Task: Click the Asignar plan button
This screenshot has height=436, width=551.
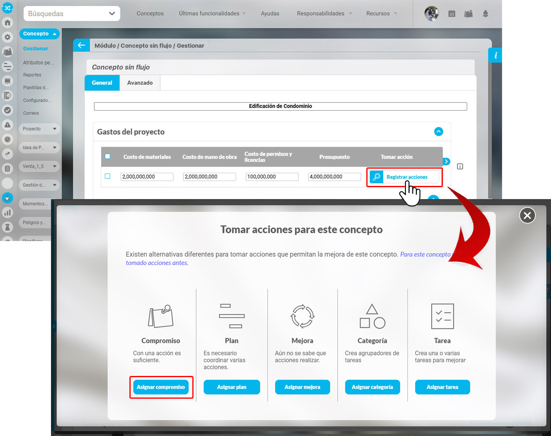Action: (232, 387)
